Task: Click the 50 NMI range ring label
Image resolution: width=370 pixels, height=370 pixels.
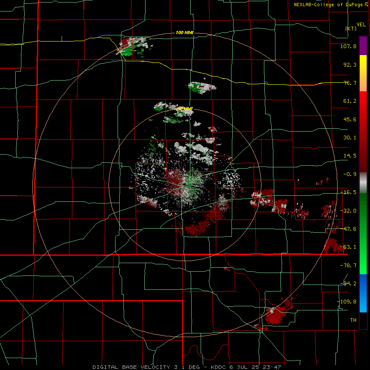Action: (185, 109)
